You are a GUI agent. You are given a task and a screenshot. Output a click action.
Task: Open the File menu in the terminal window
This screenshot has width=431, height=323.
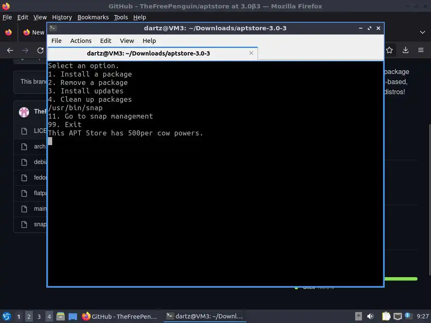coord(56,41)
